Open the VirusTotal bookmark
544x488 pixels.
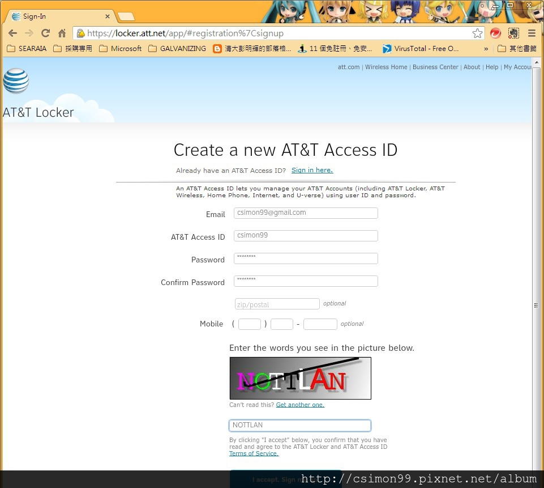[x=421, y=49]
